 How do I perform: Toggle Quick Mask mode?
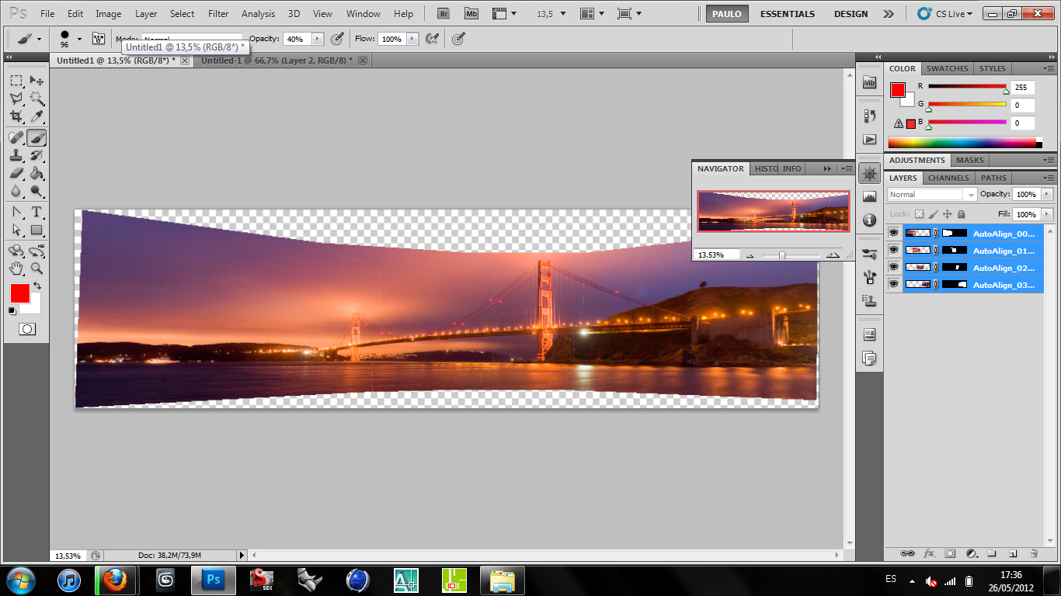coord(26,329)
